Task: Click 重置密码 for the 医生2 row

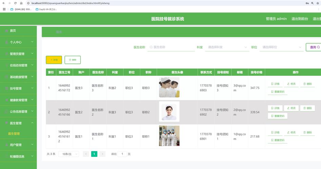Action: [x=278, y=116]
